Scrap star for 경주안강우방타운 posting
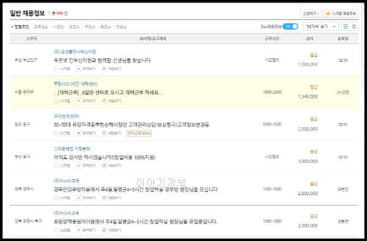Viewport: 367px width, 241px height. (x=56, y=198)
